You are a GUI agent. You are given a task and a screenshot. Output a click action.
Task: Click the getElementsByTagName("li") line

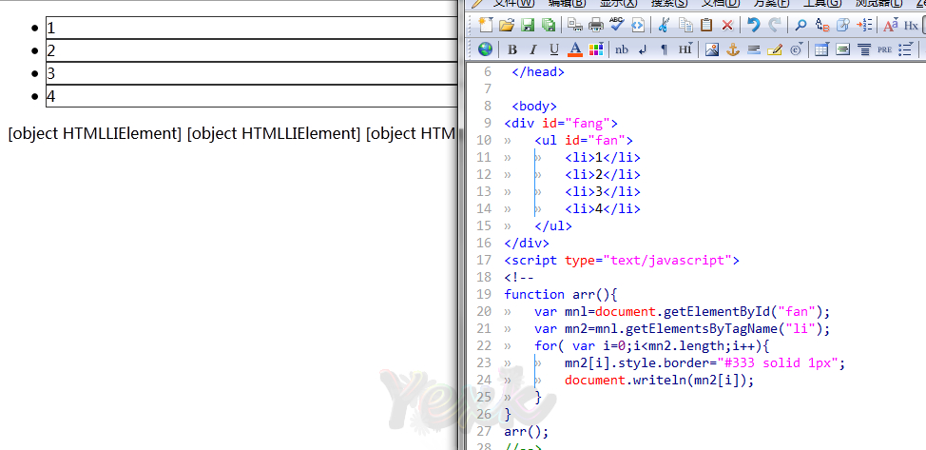coord(682,328)
